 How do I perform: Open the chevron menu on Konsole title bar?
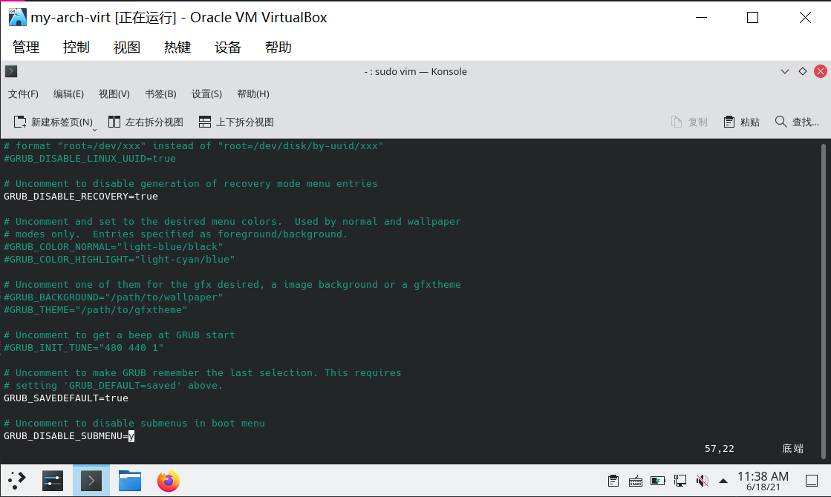[785, 71]
